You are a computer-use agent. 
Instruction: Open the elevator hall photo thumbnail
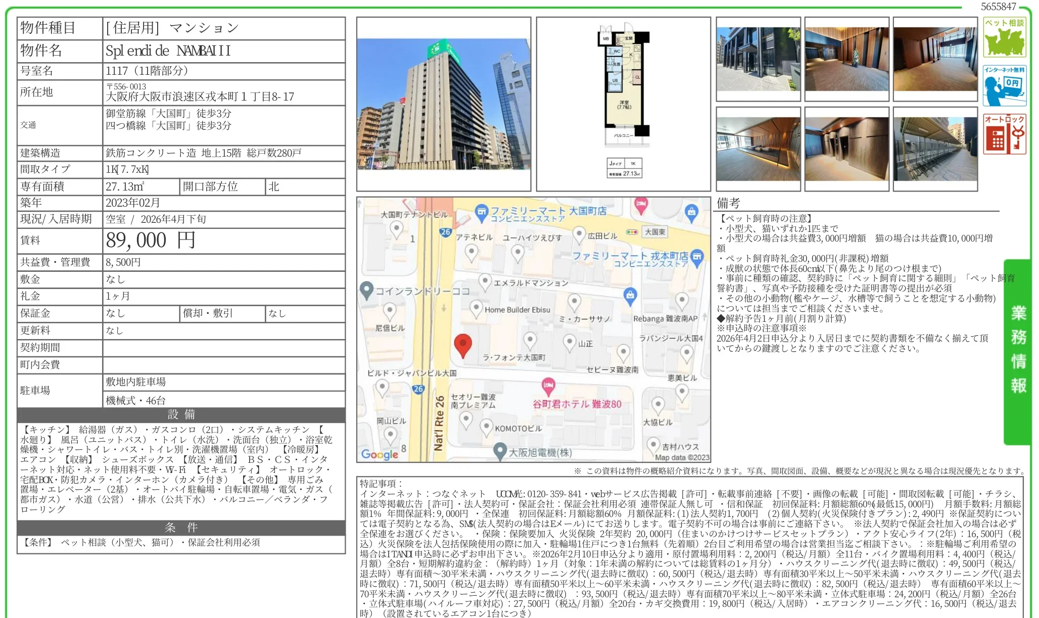(846, 149)
